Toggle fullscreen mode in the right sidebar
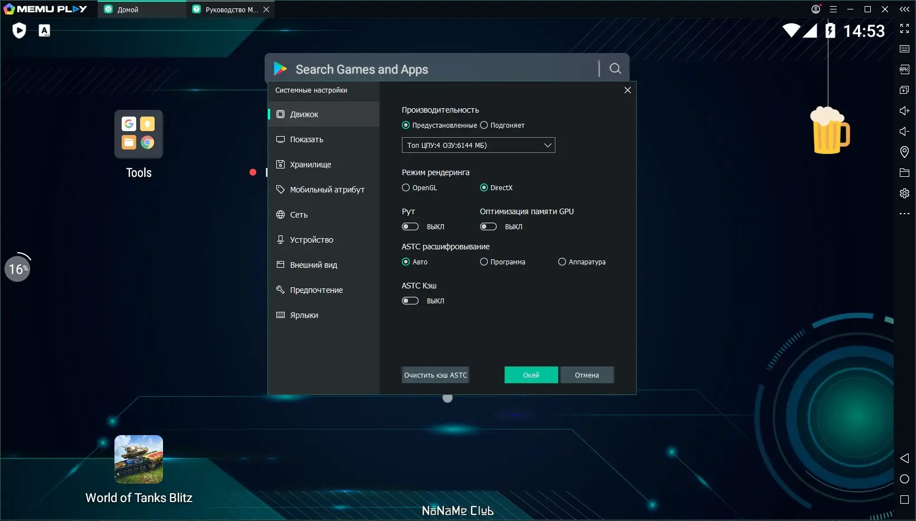Viewport: 916px width, 521px height. (904, 28)
